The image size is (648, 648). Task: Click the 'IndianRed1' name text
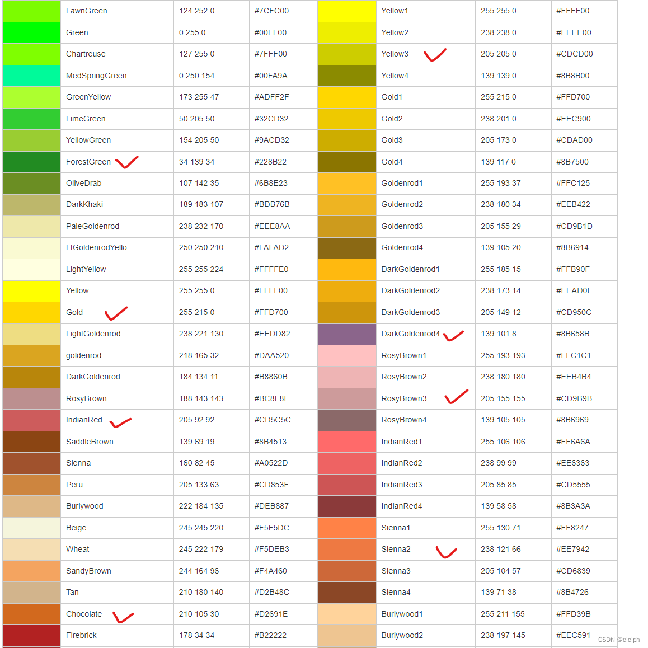(402, 442)
